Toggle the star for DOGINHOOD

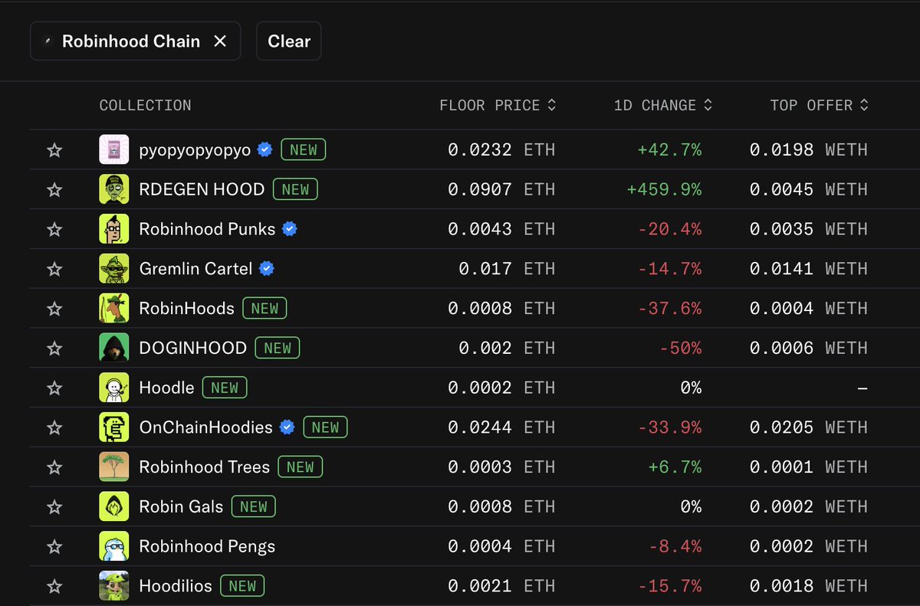click(54, 349)
